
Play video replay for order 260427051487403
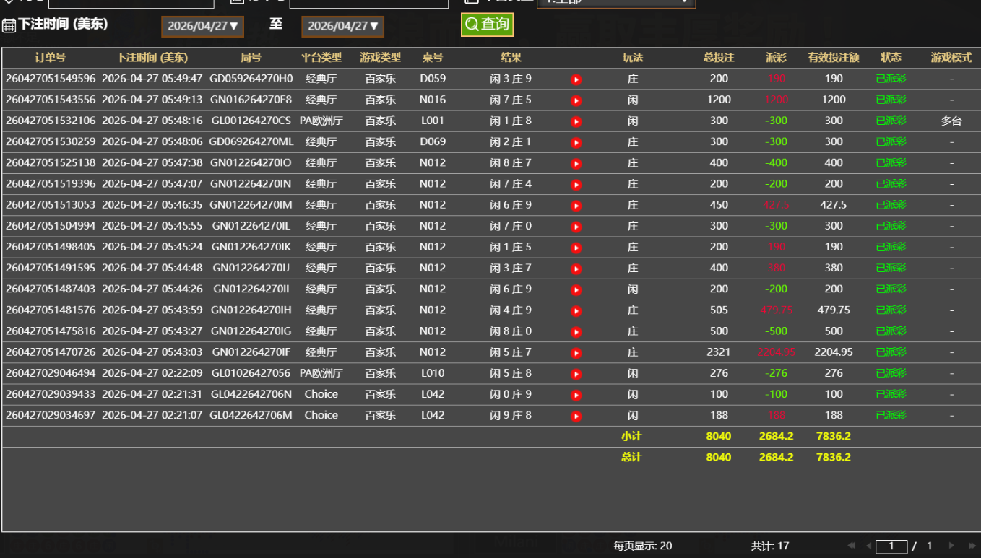click(x=576, y=289)
